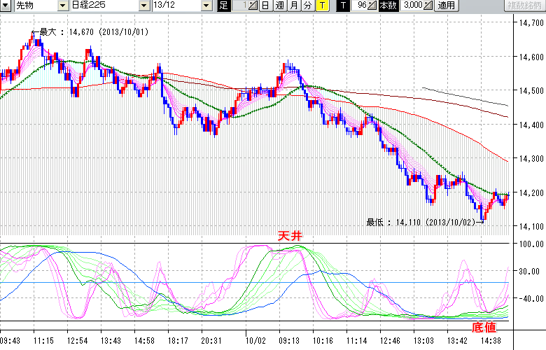
Task: Select the 日 (daily) timeframe button
Action: (x=266, y=6)
